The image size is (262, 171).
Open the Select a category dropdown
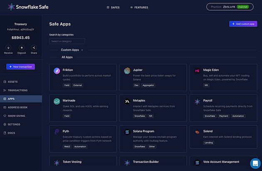pos(67,41)
